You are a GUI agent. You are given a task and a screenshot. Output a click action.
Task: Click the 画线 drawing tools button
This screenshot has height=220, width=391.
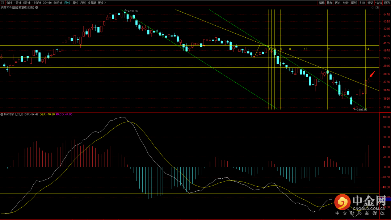click(354, 3)
